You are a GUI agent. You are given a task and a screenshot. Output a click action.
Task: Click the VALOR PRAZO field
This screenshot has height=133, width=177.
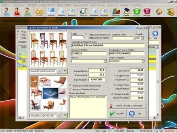[137, 89]
